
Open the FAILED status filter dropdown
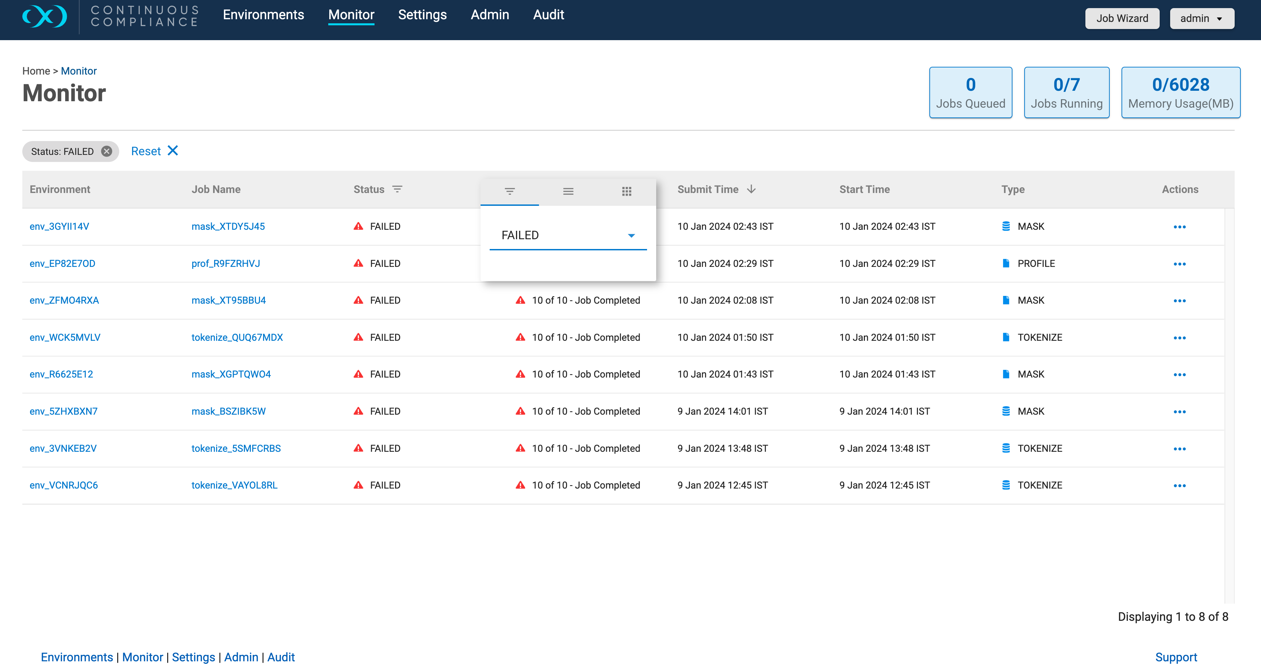tap(568, 236)
